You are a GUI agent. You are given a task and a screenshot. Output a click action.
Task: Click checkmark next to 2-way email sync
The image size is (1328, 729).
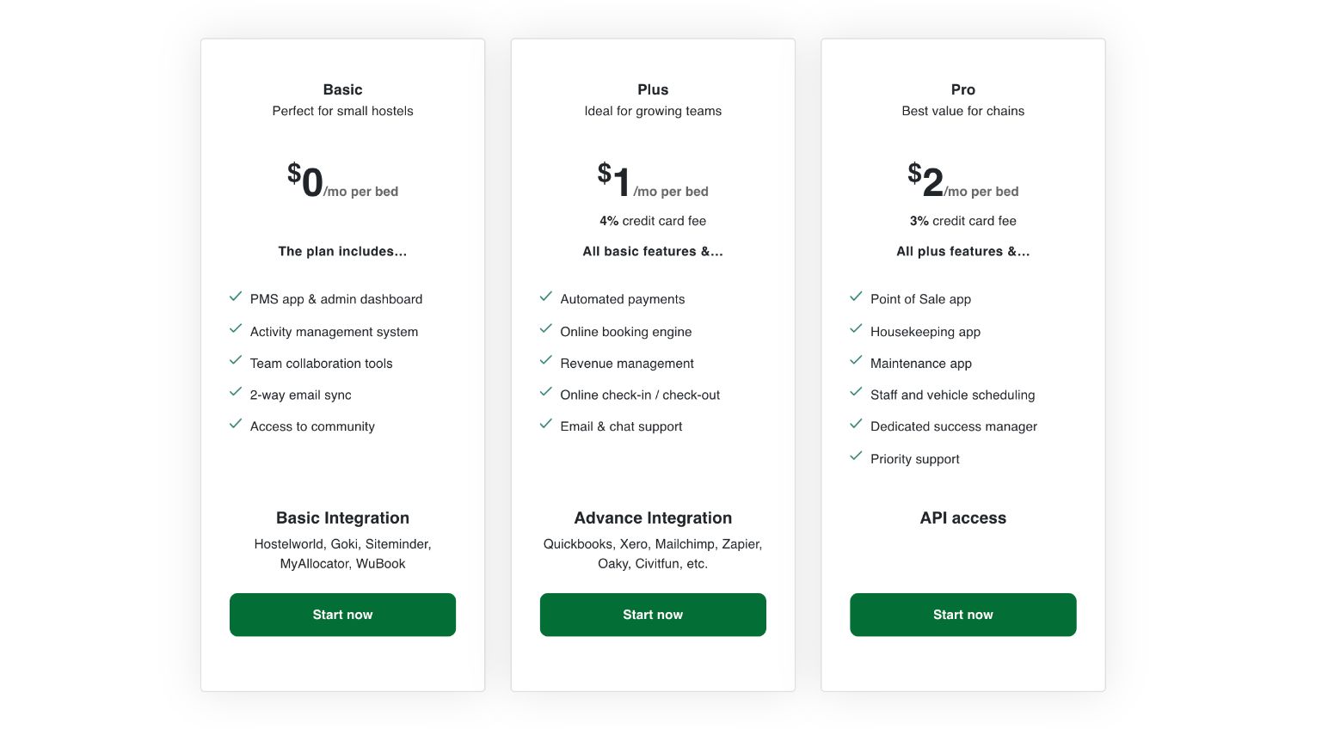click(236, 392)
